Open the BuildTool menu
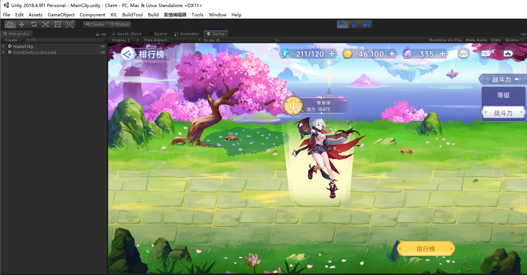Viewport: 527px width, 275px height. (132, 15)
